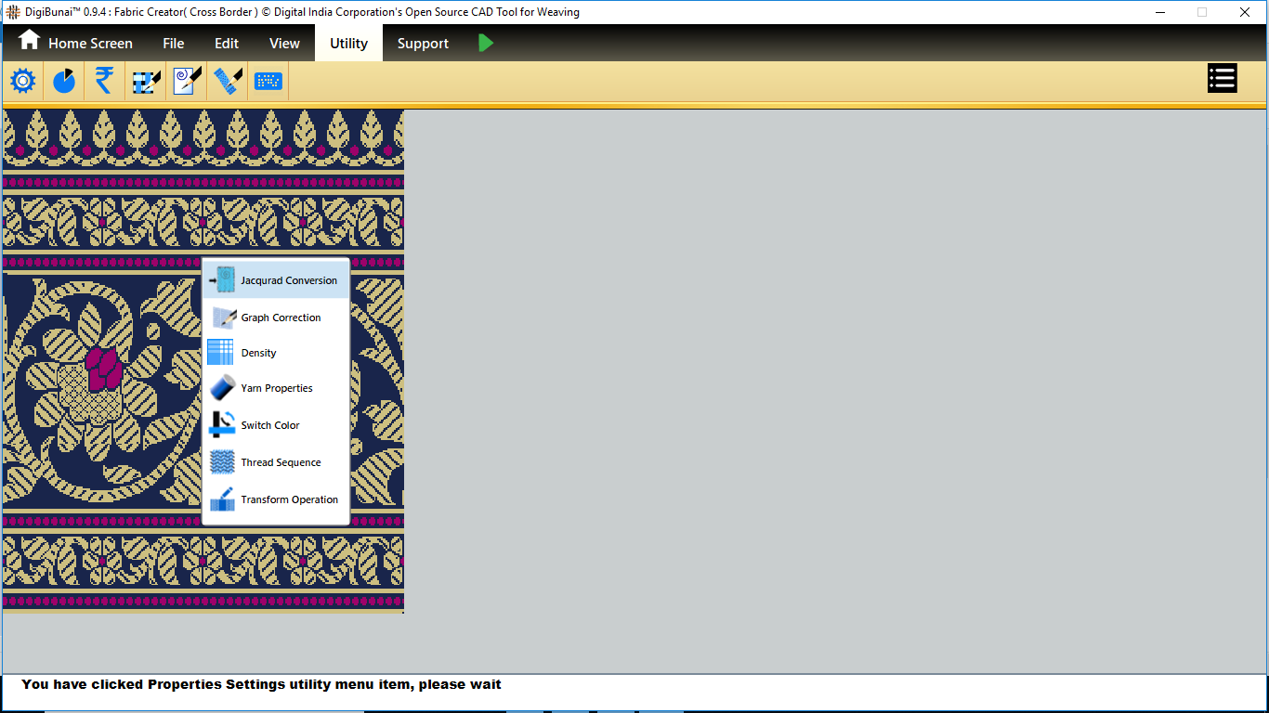Open the File menu
The height and width of the screenshot is (713, 1269).
(x=174, y=43)
